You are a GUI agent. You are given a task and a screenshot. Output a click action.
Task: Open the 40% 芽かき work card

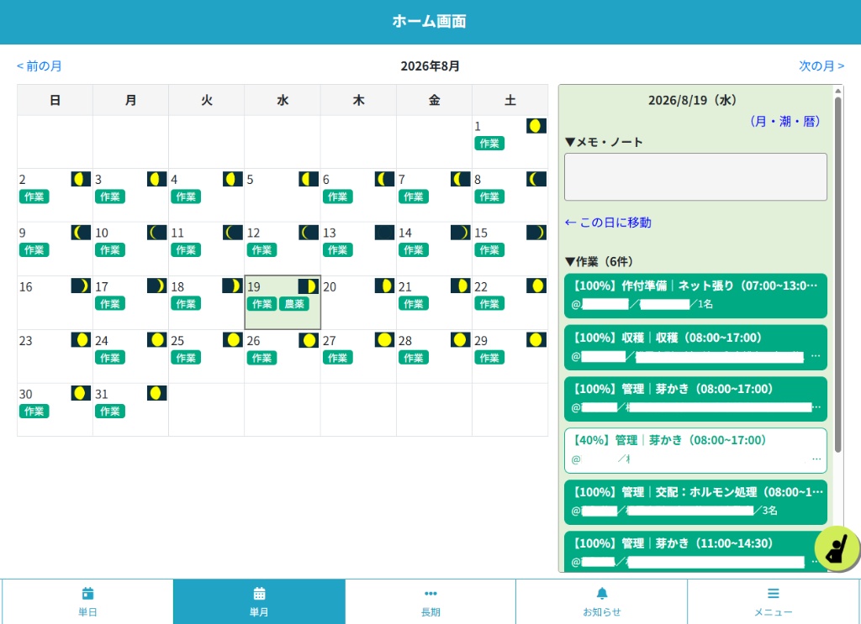point(695,450)
